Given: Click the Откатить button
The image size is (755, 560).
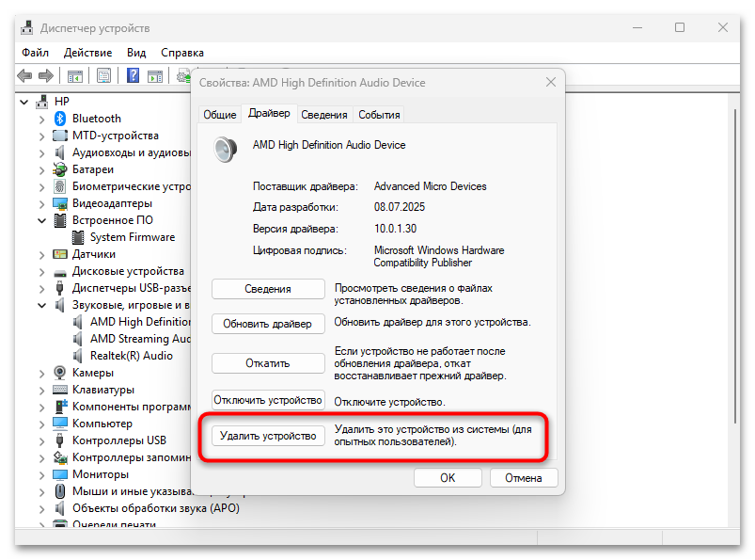Looking at the screenshot, I should tap(268, 363).
